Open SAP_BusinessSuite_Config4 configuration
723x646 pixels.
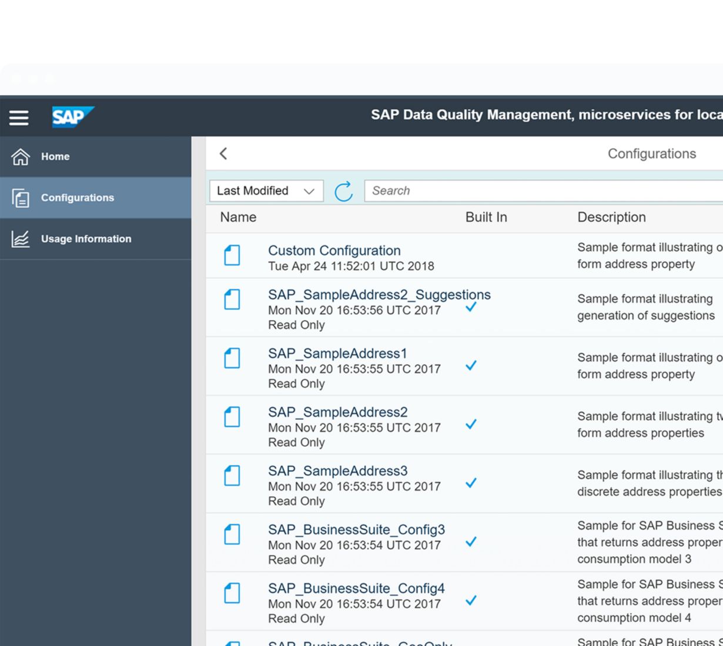pos(356,588)
